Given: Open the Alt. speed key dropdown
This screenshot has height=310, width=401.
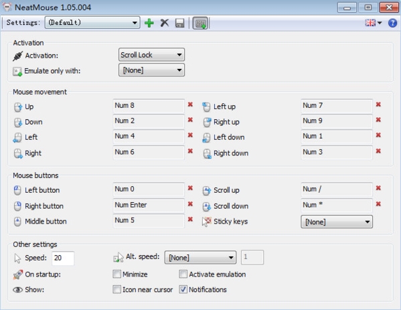Looking at the screenshot, I should point(200,257).
